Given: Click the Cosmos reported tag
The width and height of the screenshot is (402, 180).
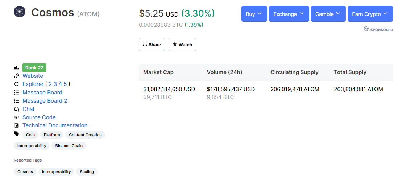Looking at the screenshot, I should pyautogui.click(x=25, y=172).
